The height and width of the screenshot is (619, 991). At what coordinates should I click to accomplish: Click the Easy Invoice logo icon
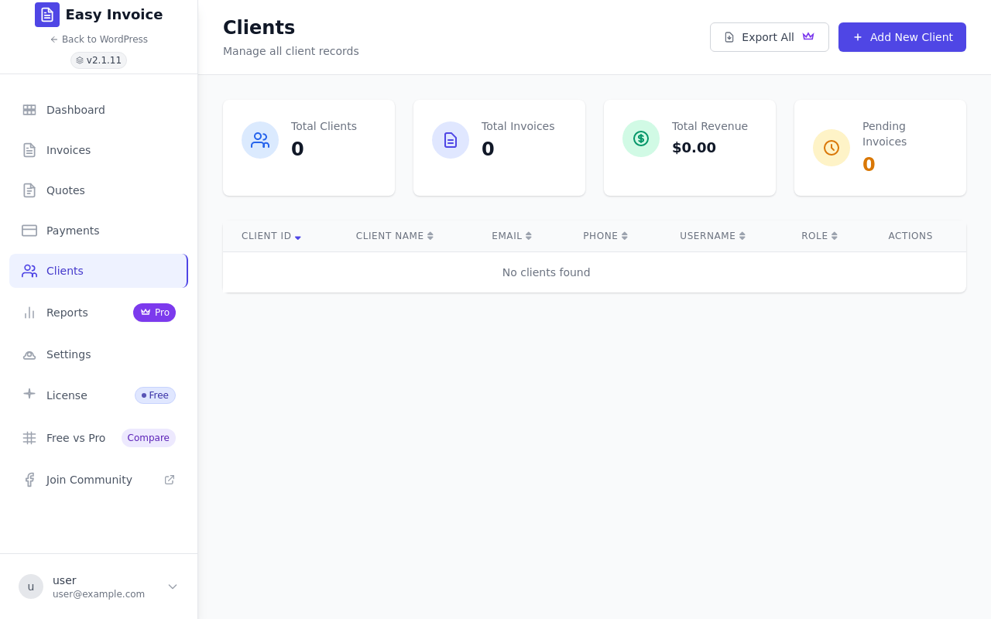[x=47, y=15]
